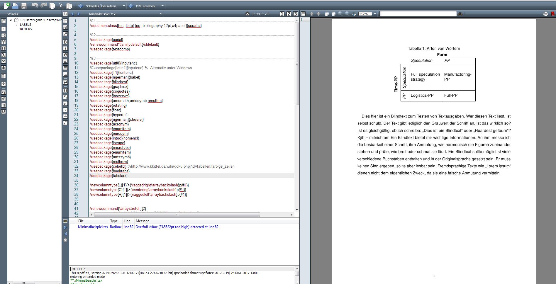Open delimiters panel ({} icon)
Screen dimensions: 556x284
4,48
